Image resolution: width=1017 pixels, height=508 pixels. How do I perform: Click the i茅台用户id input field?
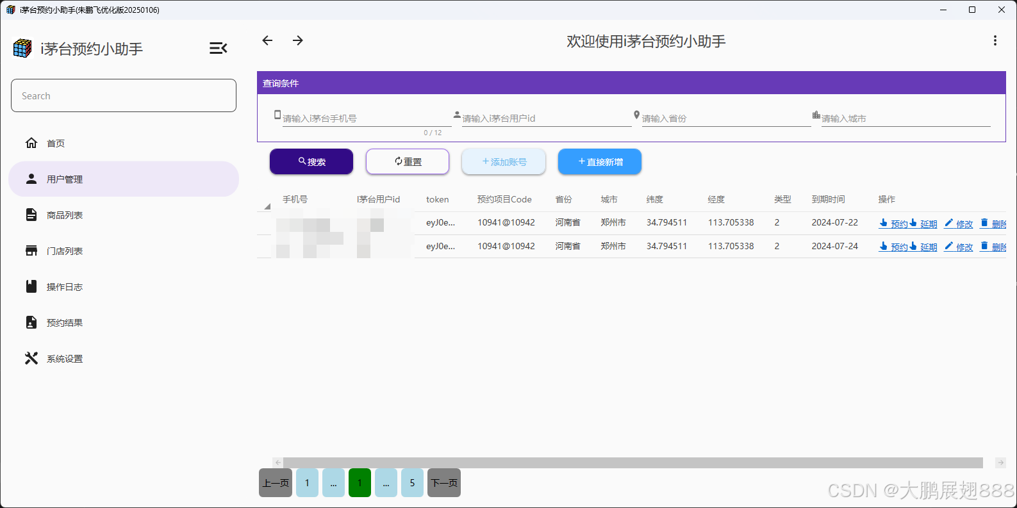[x=547, y=118]
